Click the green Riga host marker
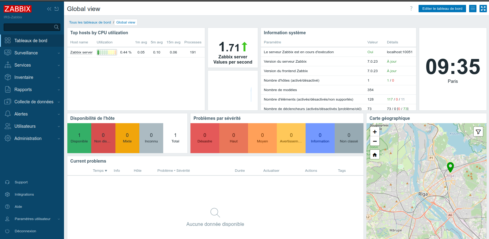Screen dimensions: 489x239 point(450,167)
